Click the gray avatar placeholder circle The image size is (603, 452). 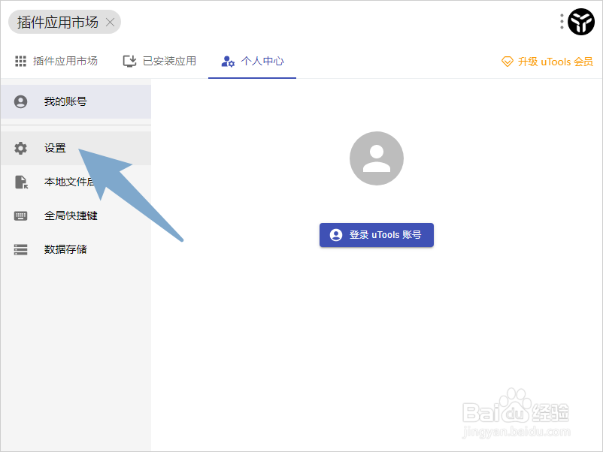[x=376, y=158]
